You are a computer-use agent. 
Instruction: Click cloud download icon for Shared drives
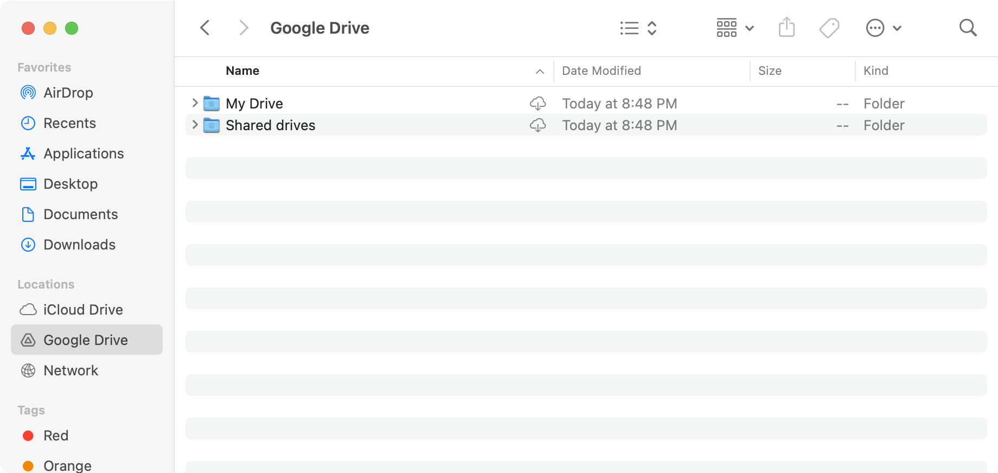pos(538,125)
